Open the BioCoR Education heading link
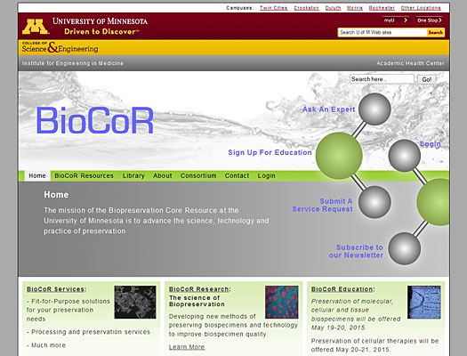This screenshot has height=356, width=467. pyautogui.click(x=342, y=289)
